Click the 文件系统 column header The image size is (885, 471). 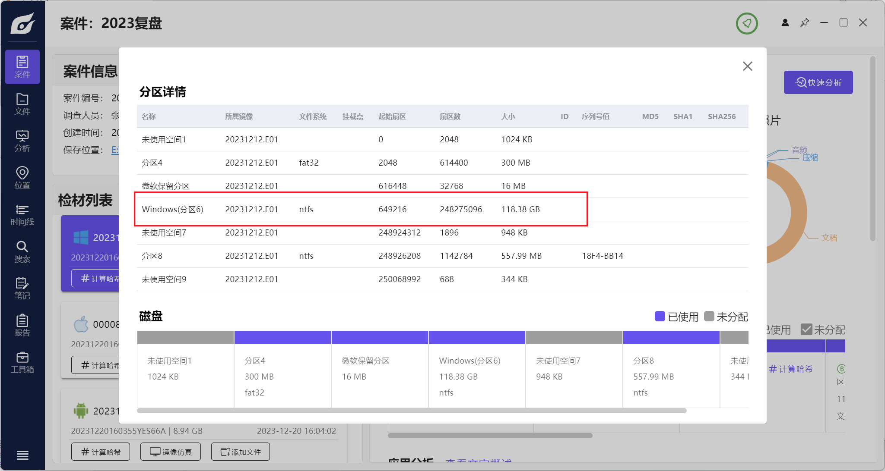click(x=313, y=116)
